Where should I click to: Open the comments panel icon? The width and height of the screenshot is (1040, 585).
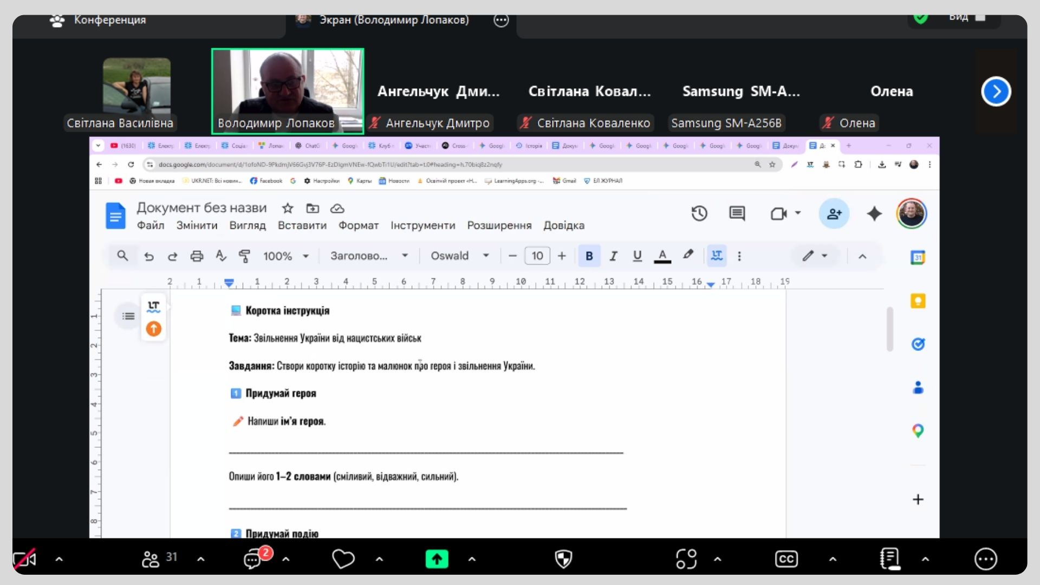tap(737, 213)
